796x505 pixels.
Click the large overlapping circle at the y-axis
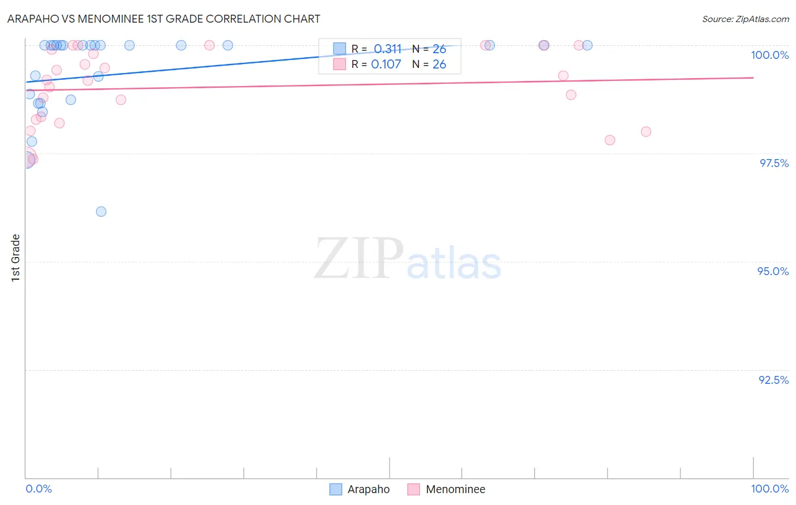(x=26, y=159)
